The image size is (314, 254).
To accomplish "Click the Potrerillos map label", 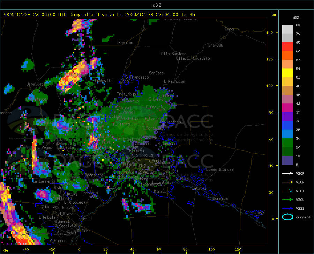I will (x=64, y=144).
